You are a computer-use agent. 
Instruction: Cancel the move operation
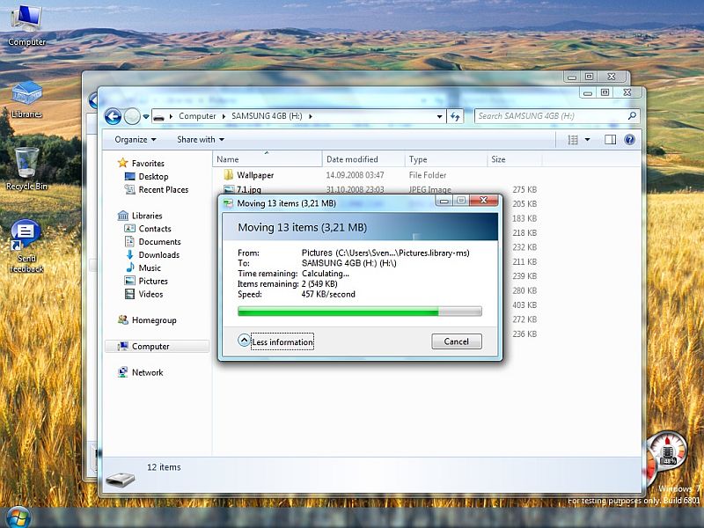(456, 341)
